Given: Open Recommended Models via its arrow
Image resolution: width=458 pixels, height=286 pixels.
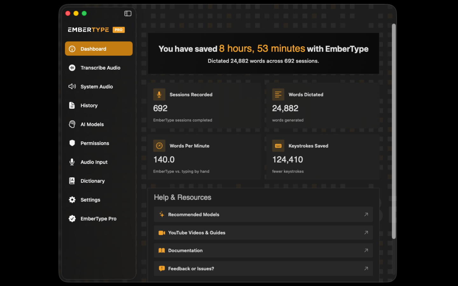Looking at the screenshot, I should pyautogui.click(x=366, y=214).
